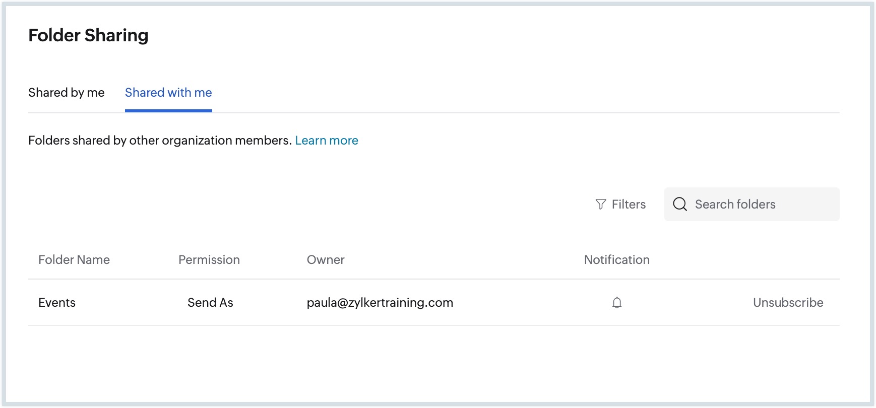The height and width of the screenshot is (408, 876).
Task: Select the Events folder name in table
Action: point(57,303)
